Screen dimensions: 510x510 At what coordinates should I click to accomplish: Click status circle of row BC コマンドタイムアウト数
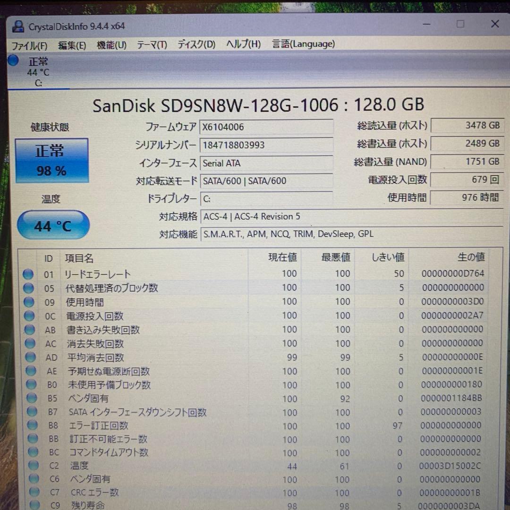click(x=33, y=452)
